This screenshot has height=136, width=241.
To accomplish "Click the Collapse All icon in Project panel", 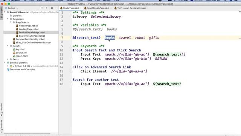I will click(46, 8).
